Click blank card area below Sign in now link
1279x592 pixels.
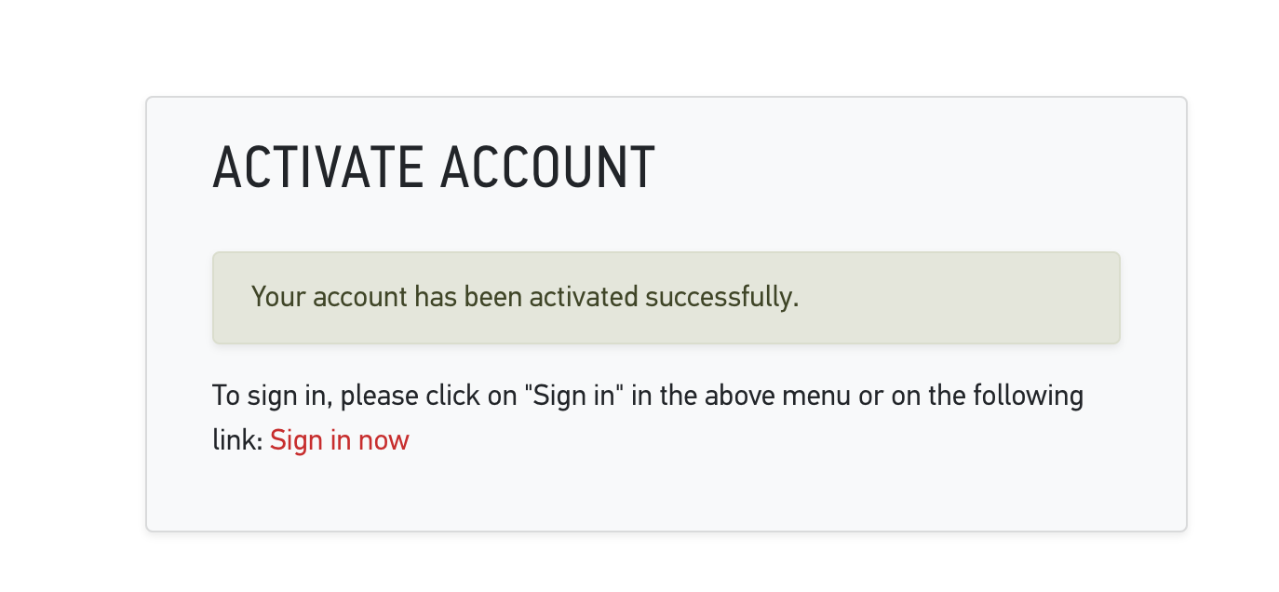click(x=652, y=493)
